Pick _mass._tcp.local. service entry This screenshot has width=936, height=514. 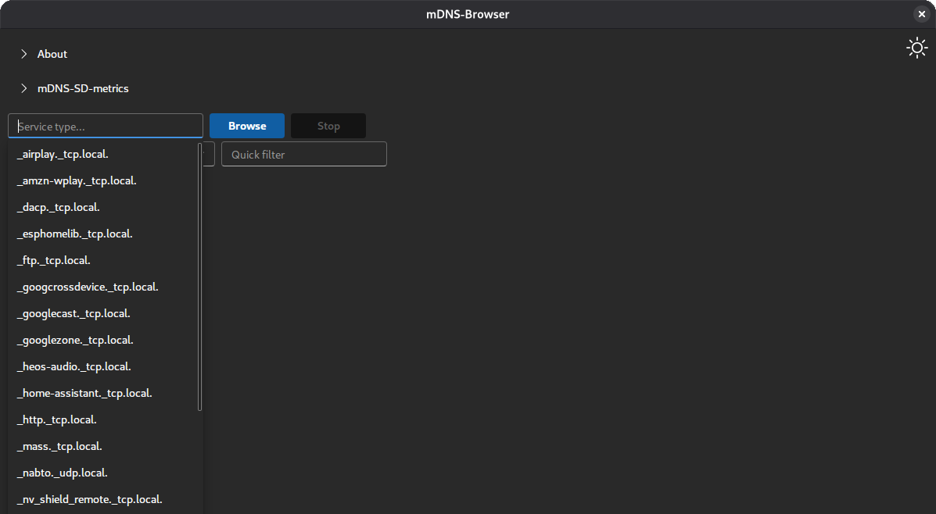click(59, 446)
